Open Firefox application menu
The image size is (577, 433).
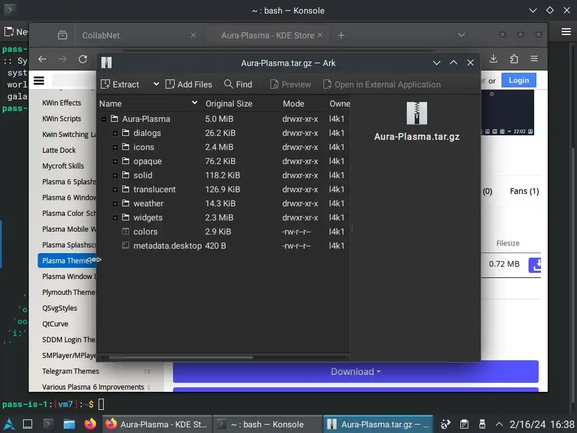[534, 59]
